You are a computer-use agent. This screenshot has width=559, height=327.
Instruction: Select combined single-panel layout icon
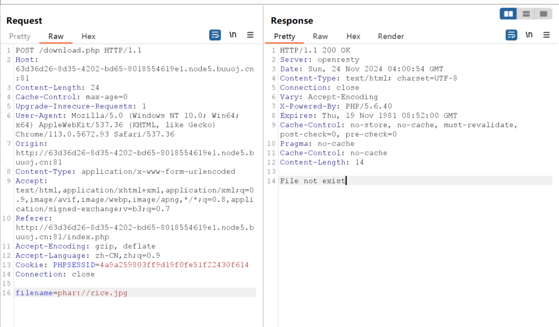[544, 14]
